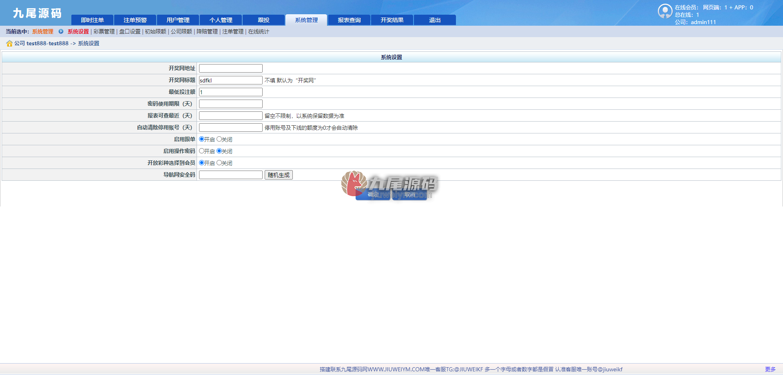783x375 pixels.
Task: Switch to the 开奖结果 tab
Action: pos(392,20)
